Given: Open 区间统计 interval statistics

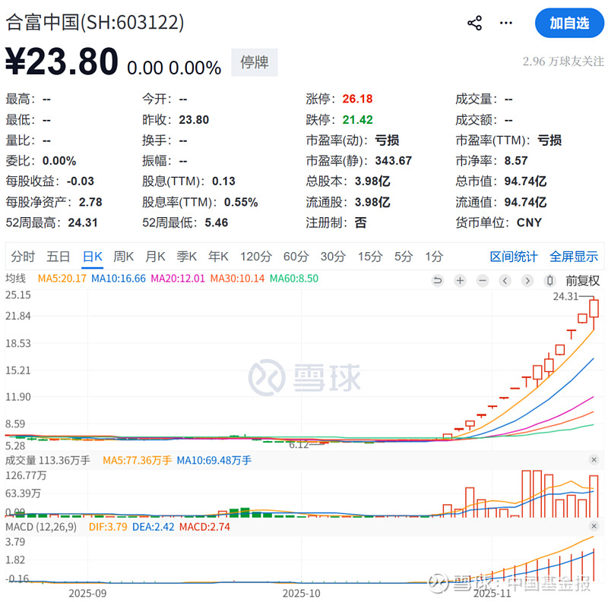Looking at the screenshot, I should [x=513, y=257].
